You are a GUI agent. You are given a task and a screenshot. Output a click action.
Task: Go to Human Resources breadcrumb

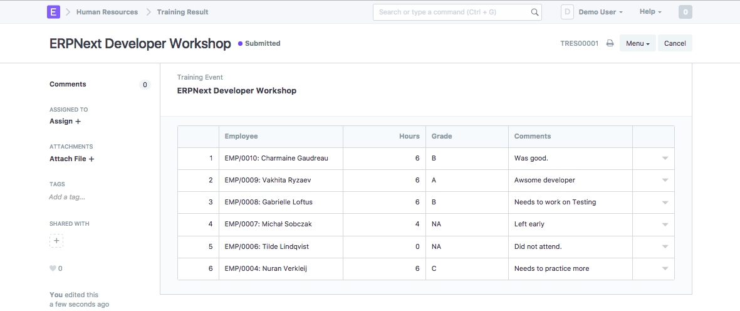click(x=107, y=12)
